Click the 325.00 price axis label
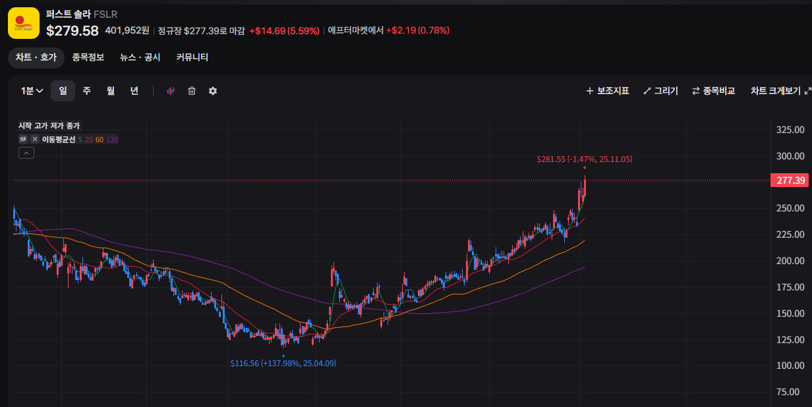The width and height of the screenshot is (812, 407). 790,130
